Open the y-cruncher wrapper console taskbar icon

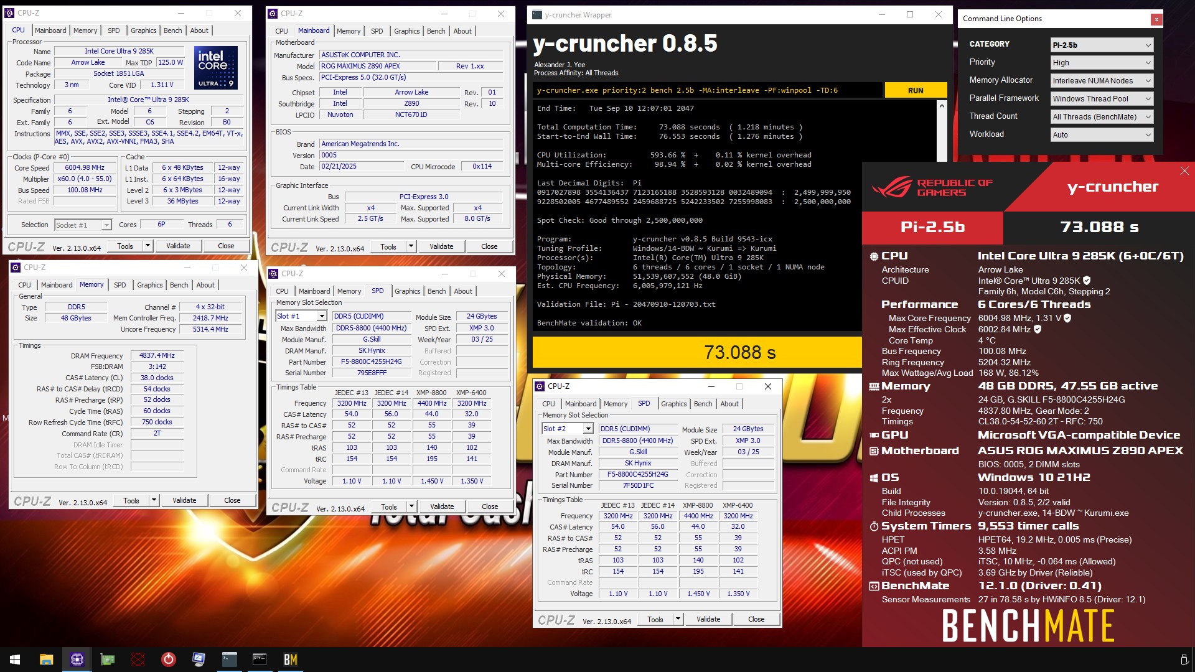pos(230,660)
